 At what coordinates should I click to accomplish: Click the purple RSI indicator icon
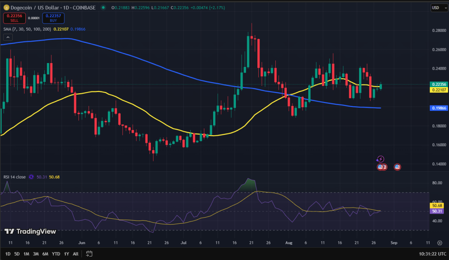[x=31, y=177]
